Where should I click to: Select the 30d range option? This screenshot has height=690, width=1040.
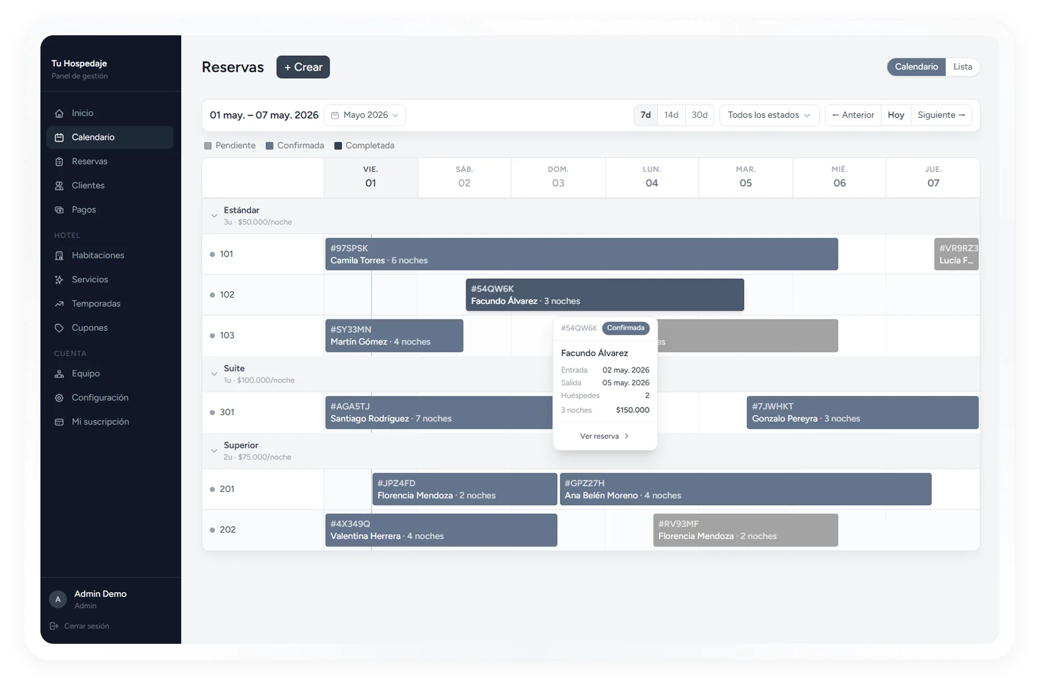coord(699,115)
